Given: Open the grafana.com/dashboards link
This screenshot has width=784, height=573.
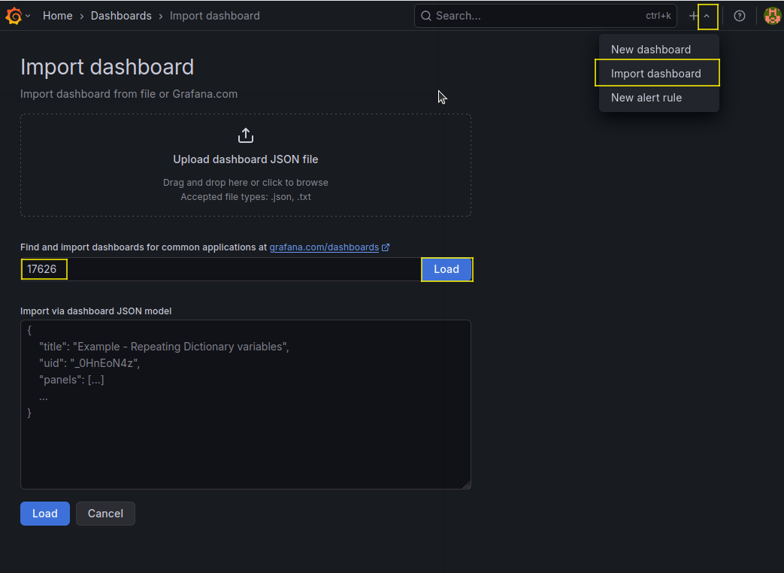Looking at the screenshot, I should point(324,247).
